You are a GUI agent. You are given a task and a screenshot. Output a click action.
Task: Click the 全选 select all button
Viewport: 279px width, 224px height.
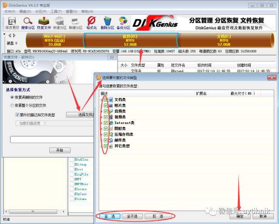(110, 216)
